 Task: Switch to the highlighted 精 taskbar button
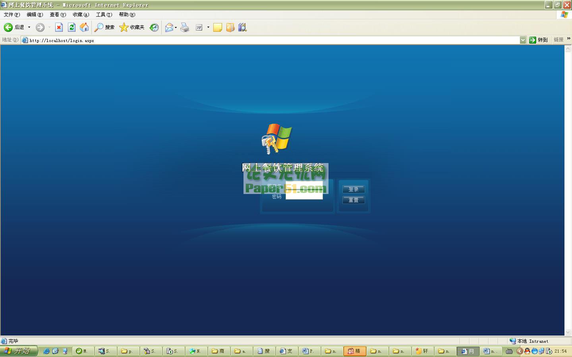coord(355,351)
